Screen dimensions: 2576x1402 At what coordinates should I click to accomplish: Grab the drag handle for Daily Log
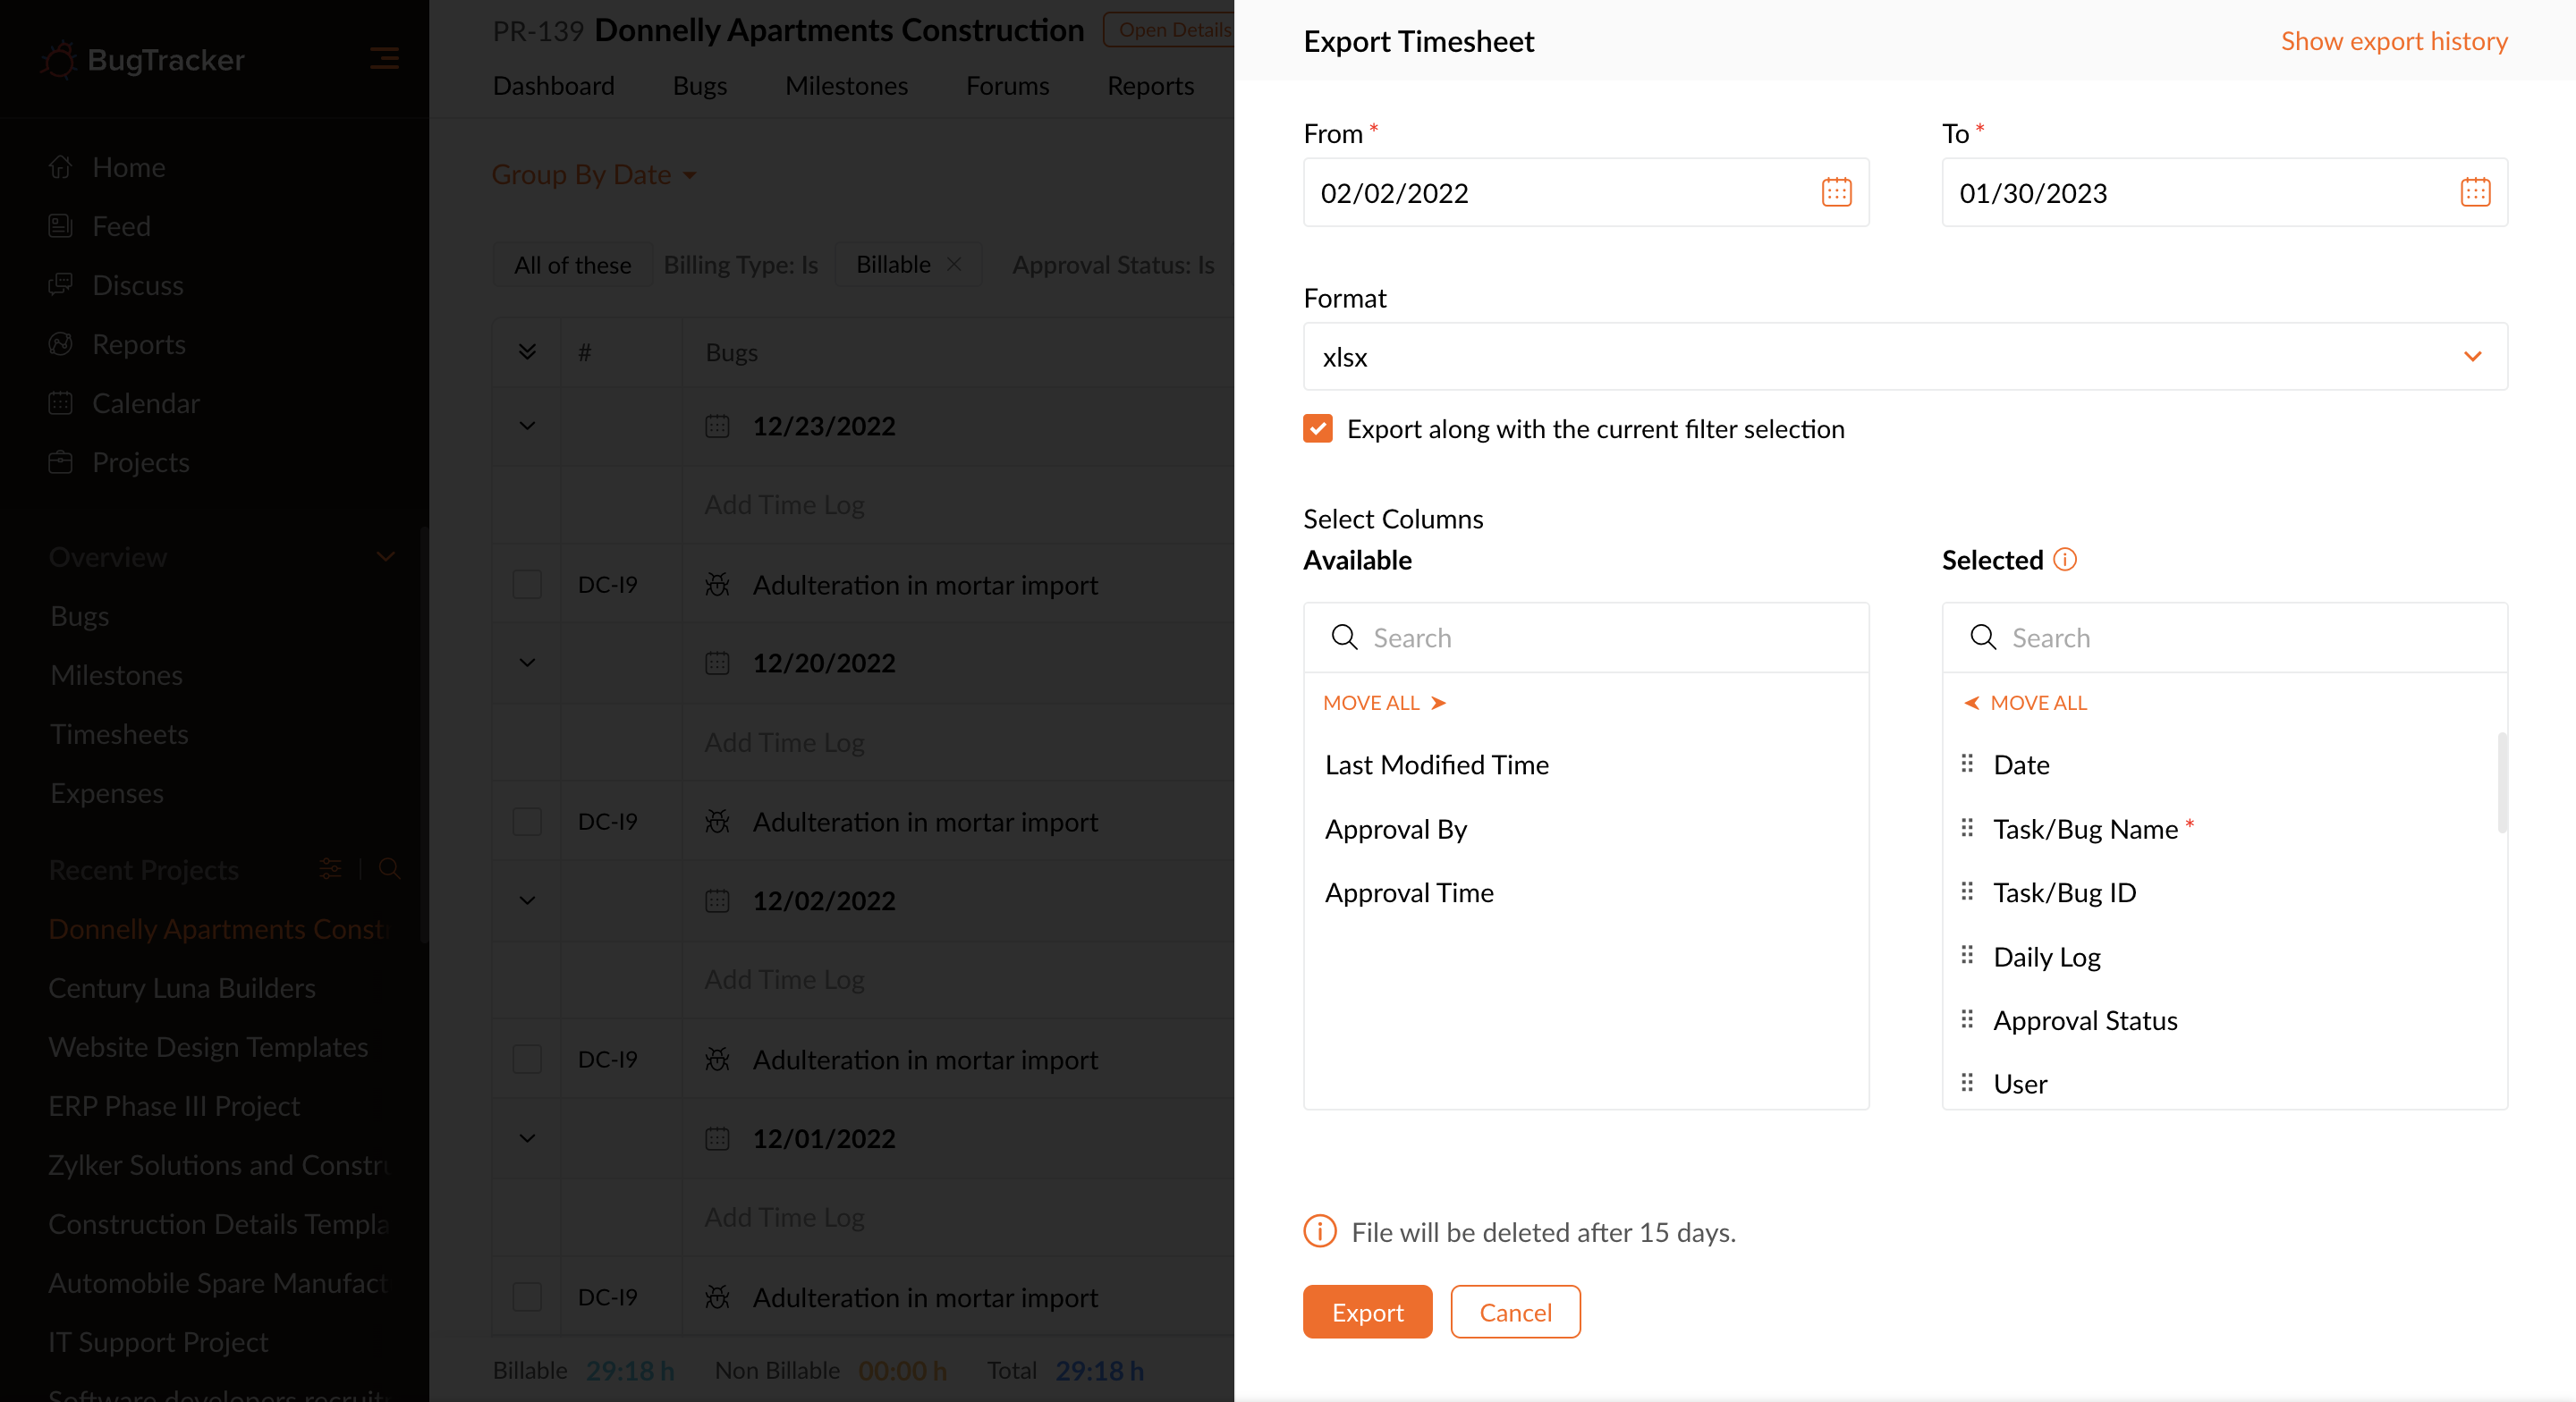pos(1967,955)
